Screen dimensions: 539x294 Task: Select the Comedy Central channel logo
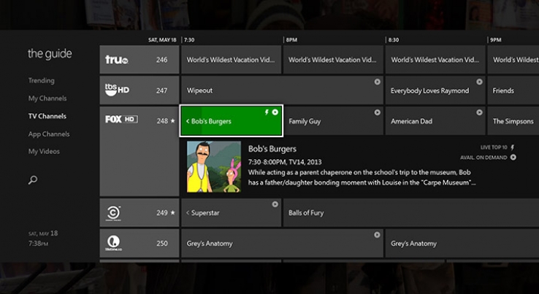114,212
